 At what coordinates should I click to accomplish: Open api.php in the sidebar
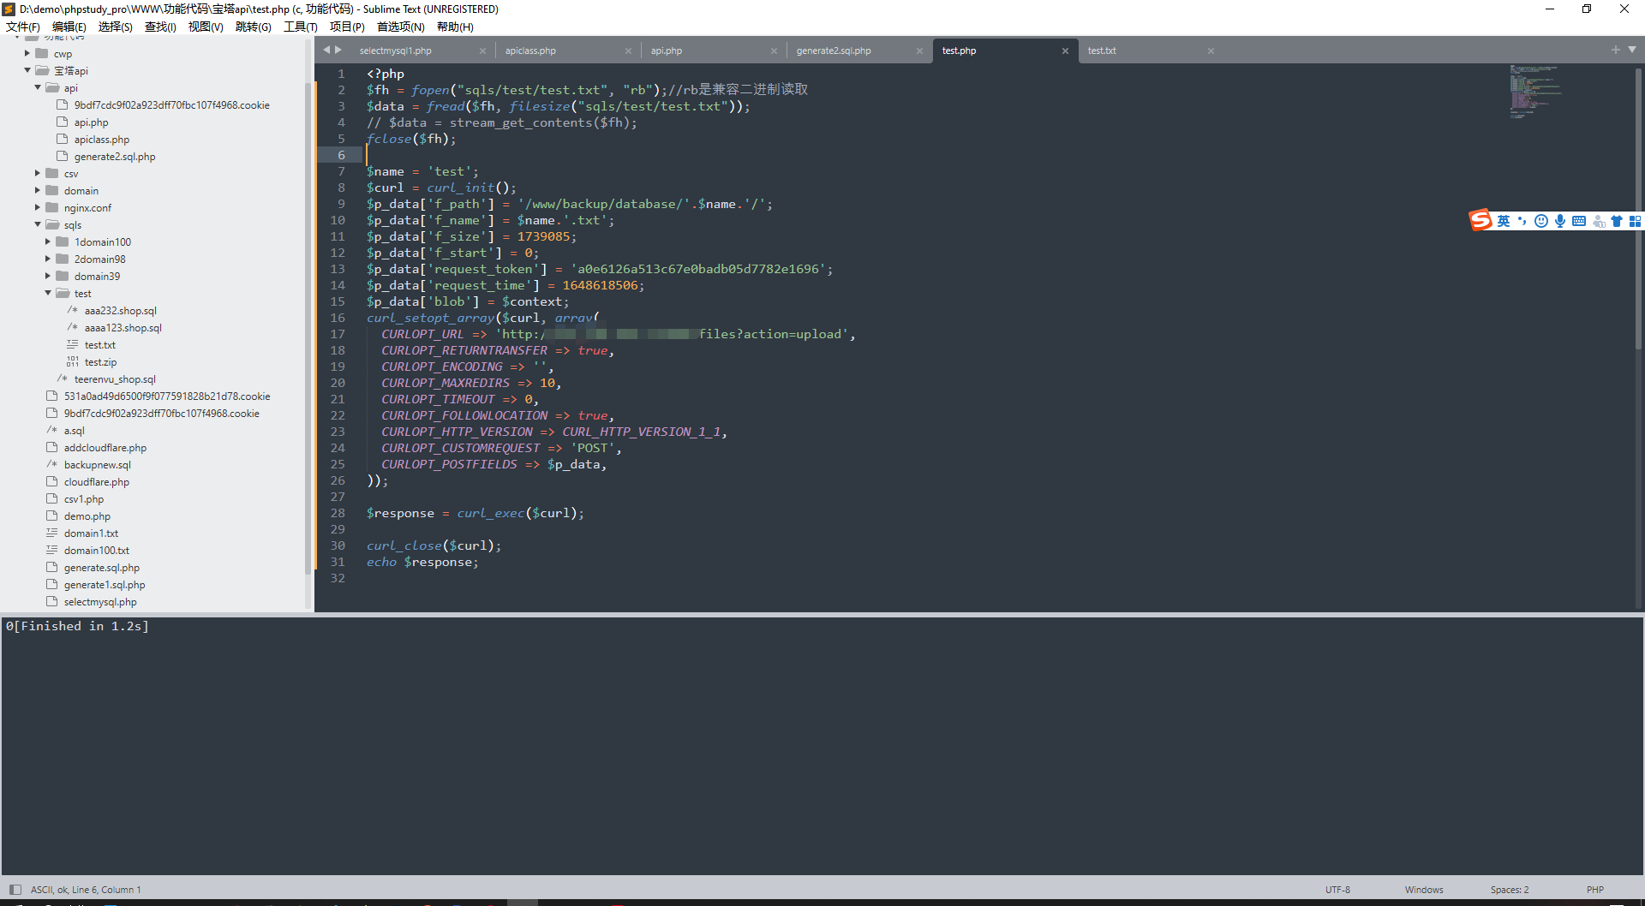[91, 122]
